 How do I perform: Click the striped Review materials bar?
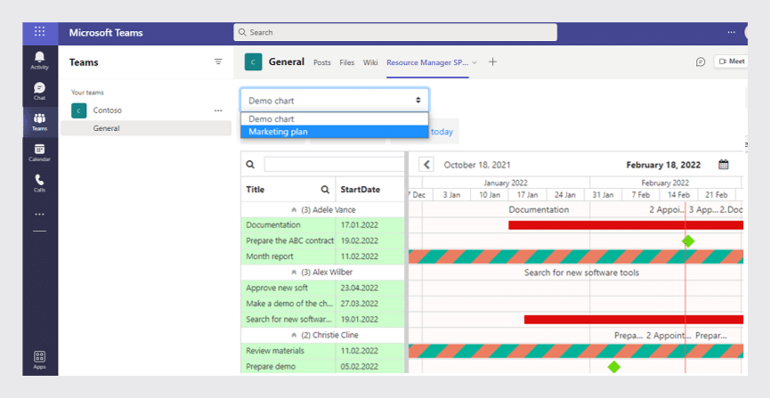576,351
